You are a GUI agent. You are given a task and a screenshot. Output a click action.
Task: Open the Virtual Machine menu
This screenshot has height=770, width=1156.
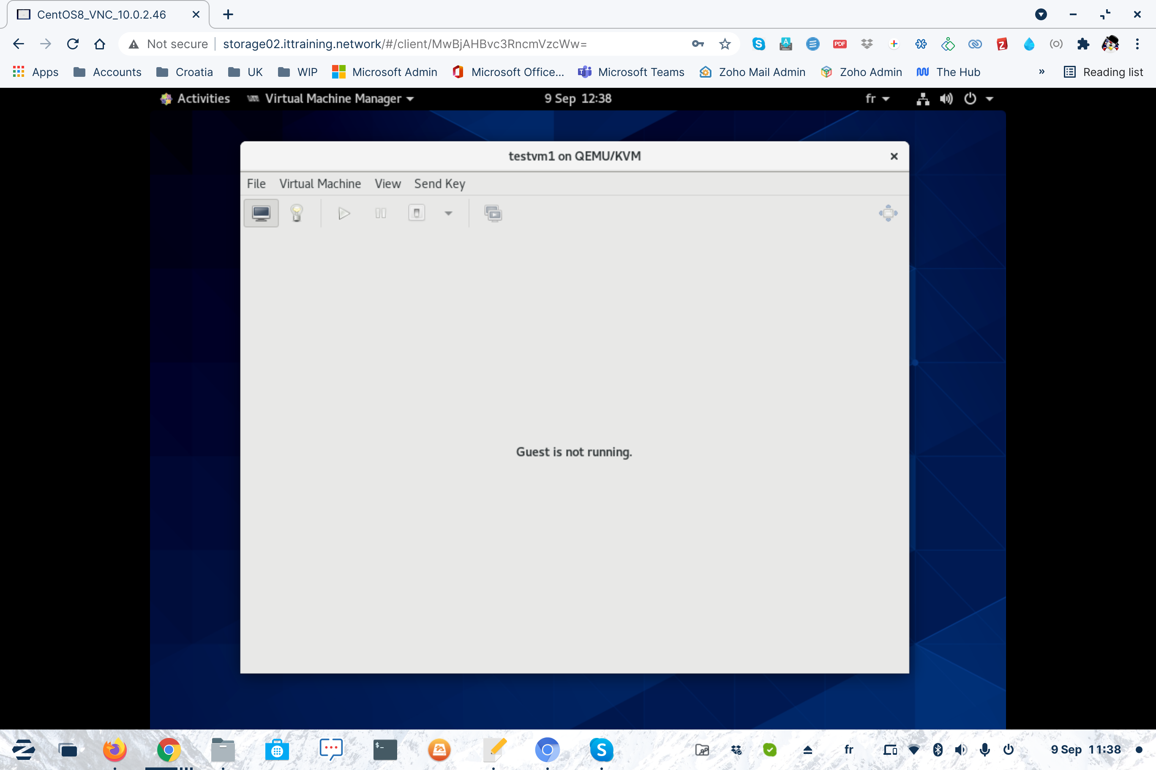[320, 184]
